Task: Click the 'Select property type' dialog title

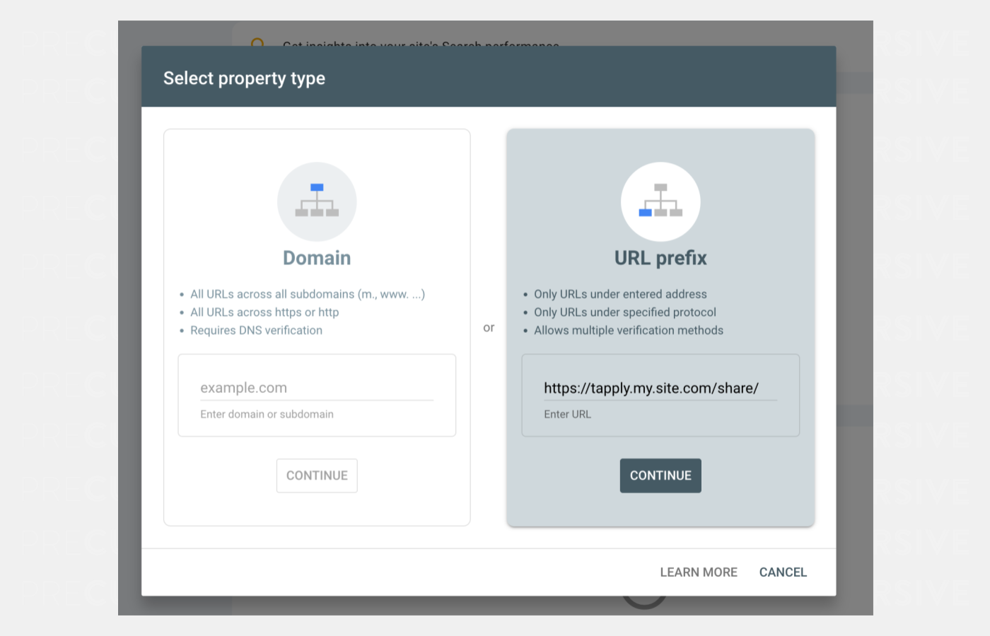Action: click(245, 78)
